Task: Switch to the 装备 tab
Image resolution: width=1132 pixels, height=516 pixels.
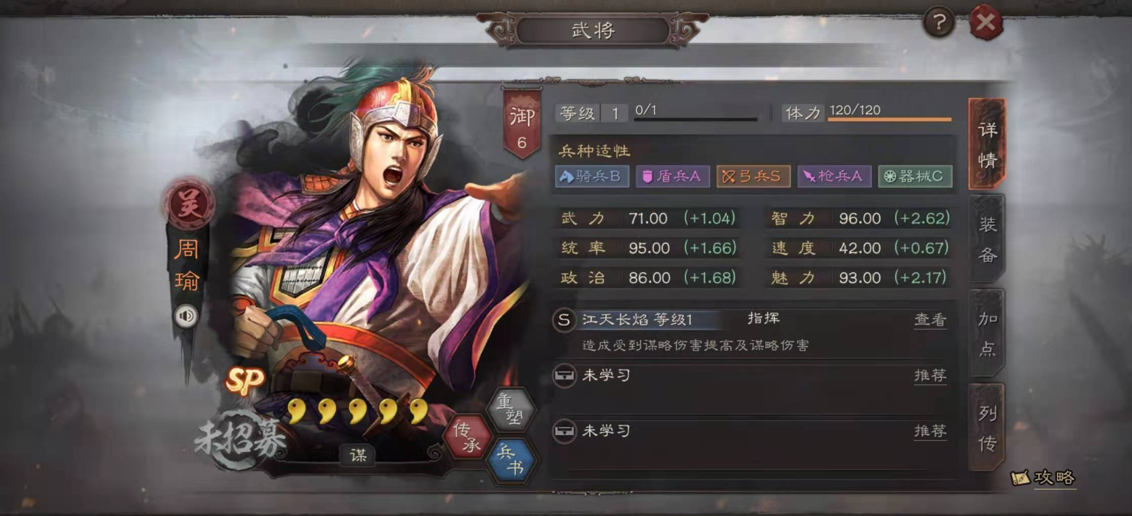Action: (987, 239)
